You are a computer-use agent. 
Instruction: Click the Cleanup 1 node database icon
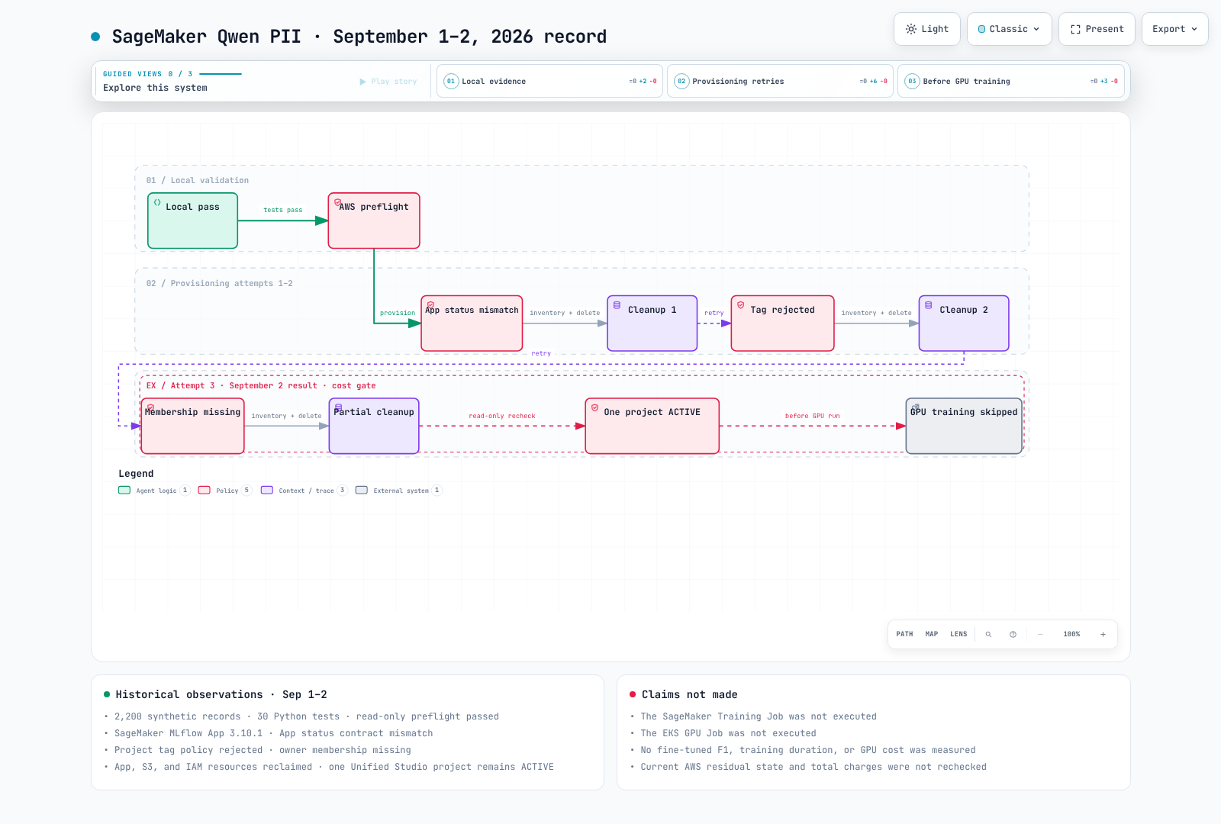click(617, 305)
